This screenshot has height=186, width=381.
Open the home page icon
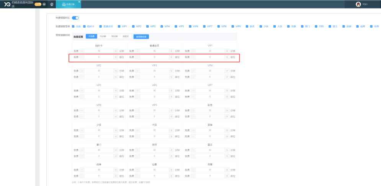coord(52,4)
